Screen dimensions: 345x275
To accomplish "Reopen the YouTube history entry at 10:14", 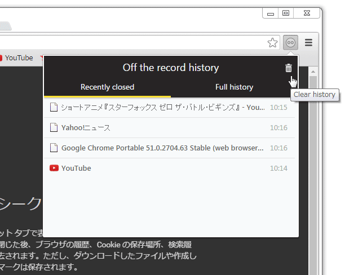I will click(170, 168).
